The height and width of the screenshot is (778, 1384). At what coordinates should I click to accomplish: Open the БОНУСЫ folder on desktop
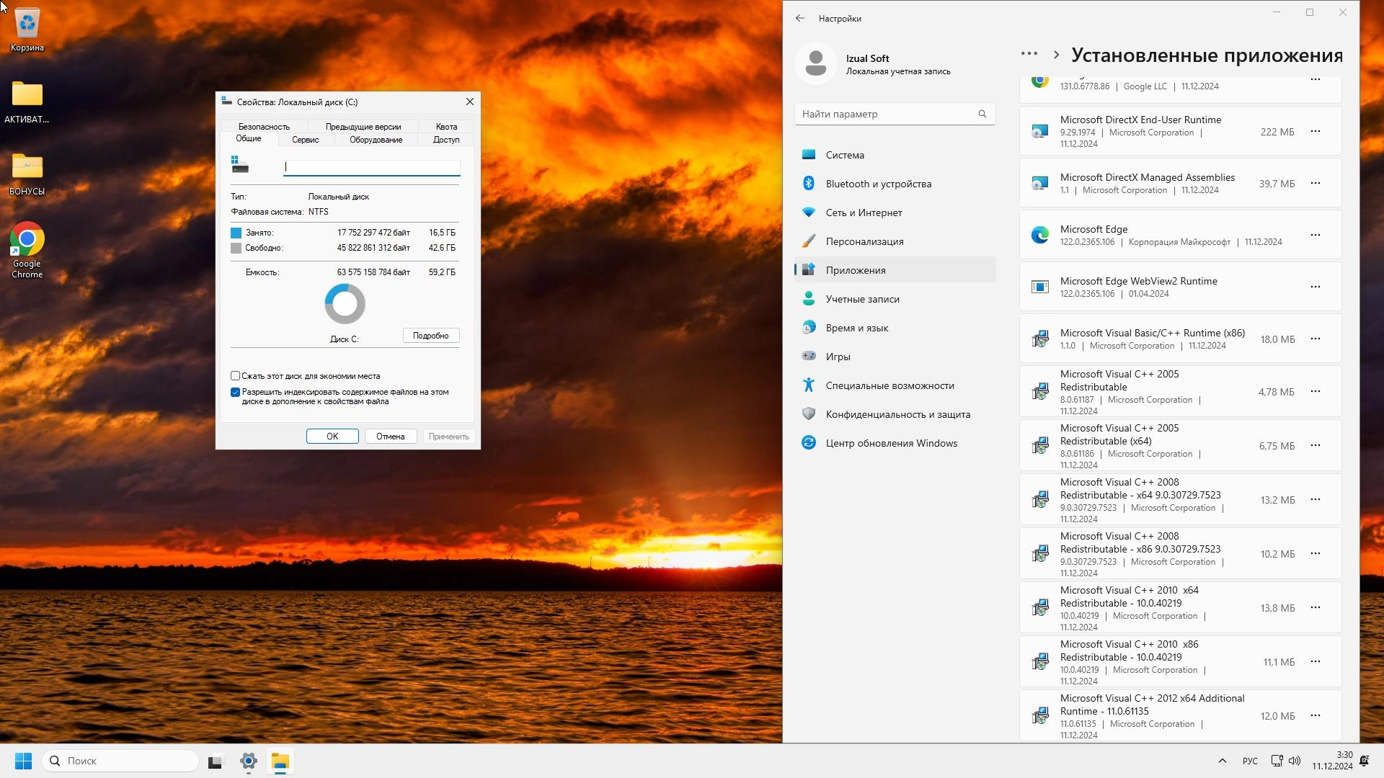pyautogui.click(x=27, y=168)
